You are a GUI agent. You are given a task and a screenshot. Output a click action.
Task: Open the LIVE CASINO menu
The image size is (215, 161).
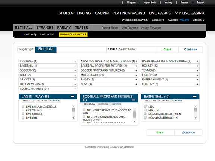pyautogui.click(x=160, y=13)
